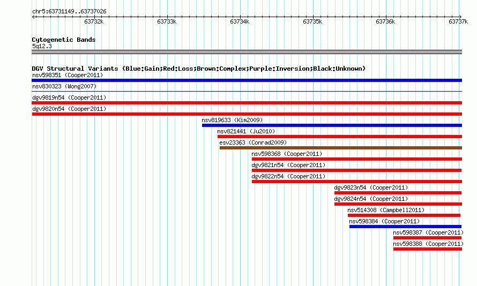Select the nsv821441 red loss bar
477x286 pixels.
(x=340, y=137)
